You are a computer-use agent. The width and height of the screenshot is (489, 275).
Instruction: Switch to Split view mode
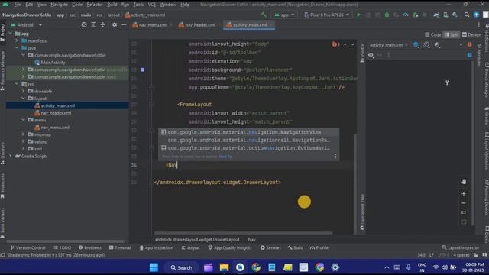(452, 34)
